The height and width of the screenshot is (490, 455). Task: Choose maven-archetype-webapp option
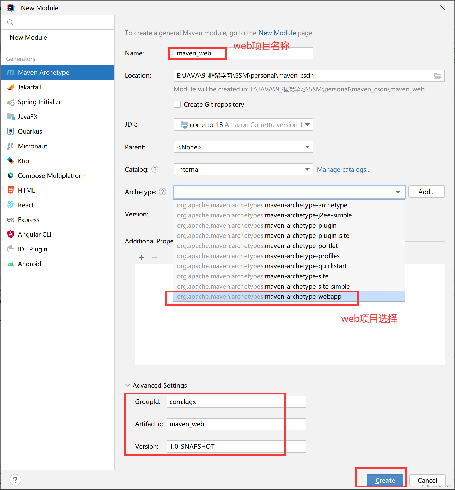(289, 296)
